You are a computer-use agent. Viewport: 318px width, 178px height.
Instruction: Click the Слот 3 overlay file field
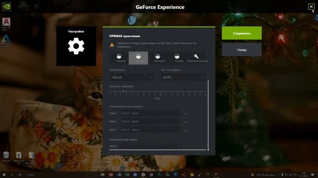(x=151, y=130)
